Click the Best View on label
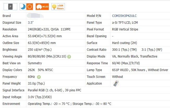Viewport: 170px width, 108px height. (x=11, y=63)
